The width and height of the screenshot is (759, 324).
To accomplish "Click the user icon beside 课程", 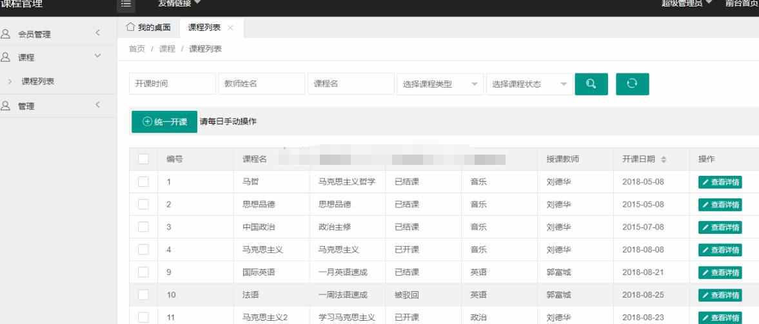I will (5, 57).
